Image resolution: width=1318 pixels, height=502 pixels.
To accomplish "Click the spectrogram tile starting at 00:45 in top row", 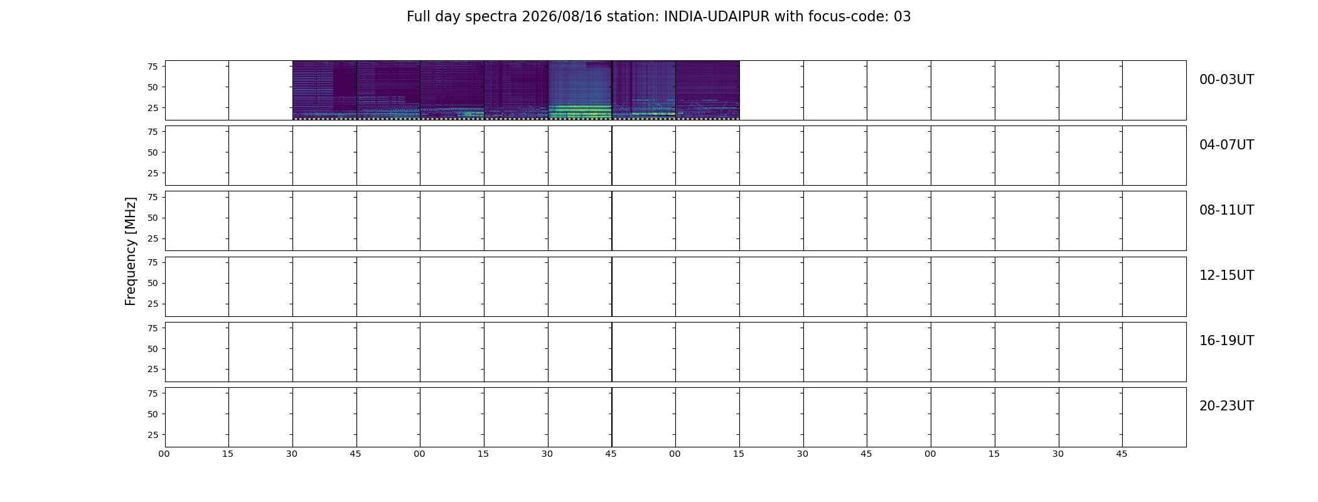I will (388, 90).
